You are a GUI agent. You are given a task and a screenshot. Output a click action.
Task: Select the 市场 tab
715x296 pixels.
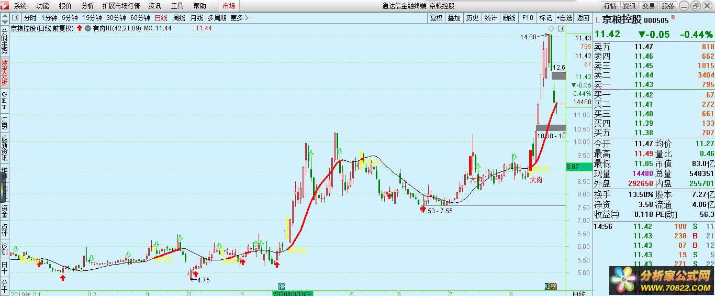pyautogui.click(x=229, y=6)
